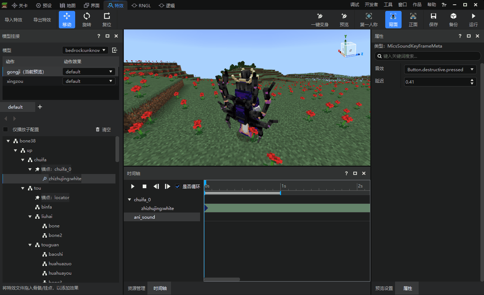Screen dimensions: 484x295
Task: Open the 地图 tab
Action: [x=68, y=5]
